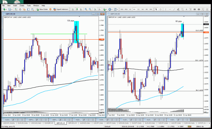
Task: Select the Trendline drawing tool
Action: click(x=174, y=9)
